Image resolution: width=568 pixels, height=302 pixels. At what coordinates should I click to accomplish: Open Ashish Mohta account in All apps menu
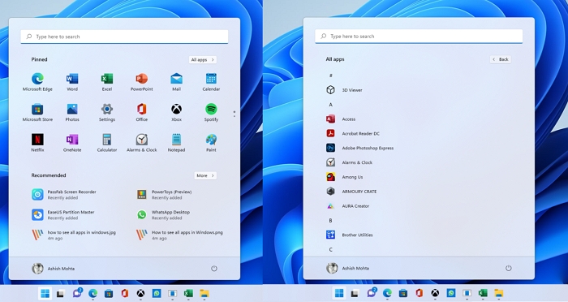[348, 268]
